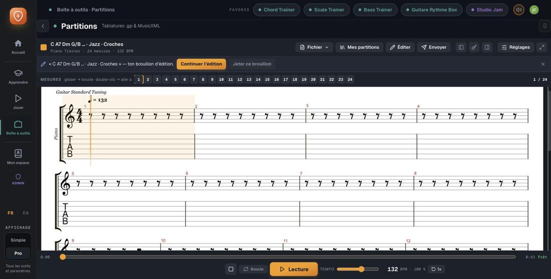Open Boîte à outils in sidebar

click(x=18, y=128)
